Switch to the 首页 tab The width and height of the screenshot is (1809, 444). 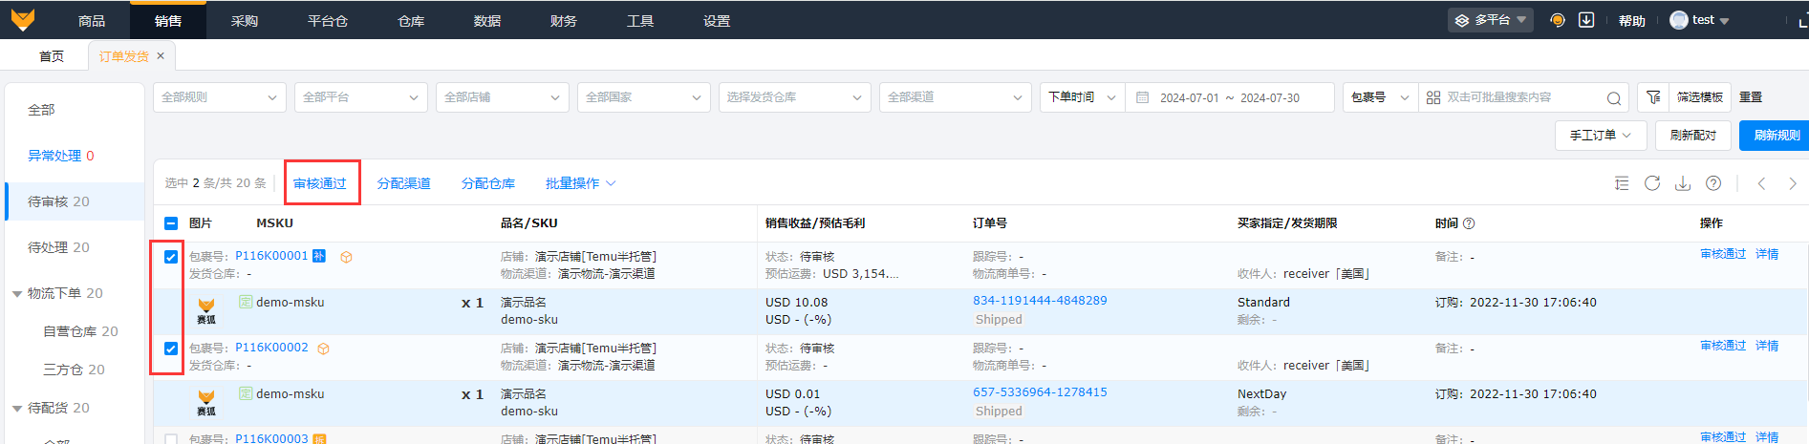pos(52,56)
